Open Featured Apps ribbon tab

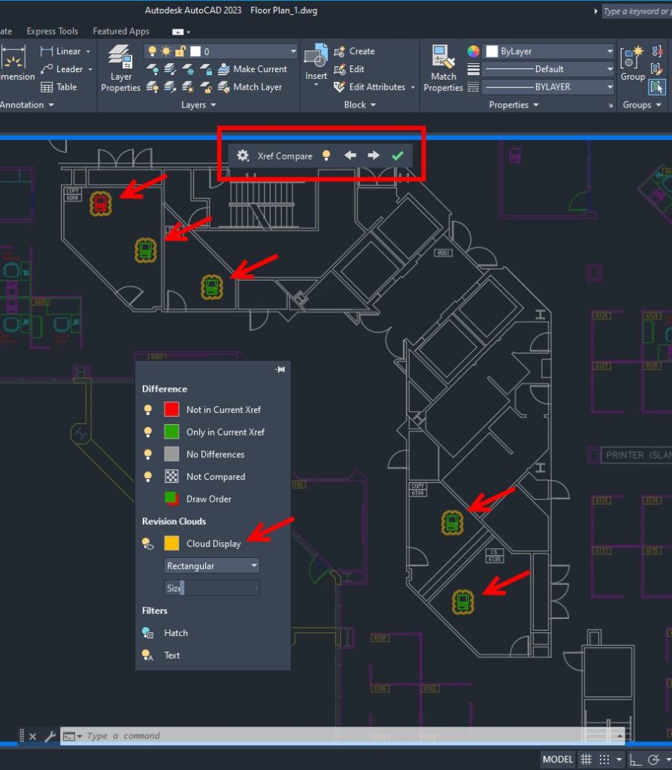[121, 32]
